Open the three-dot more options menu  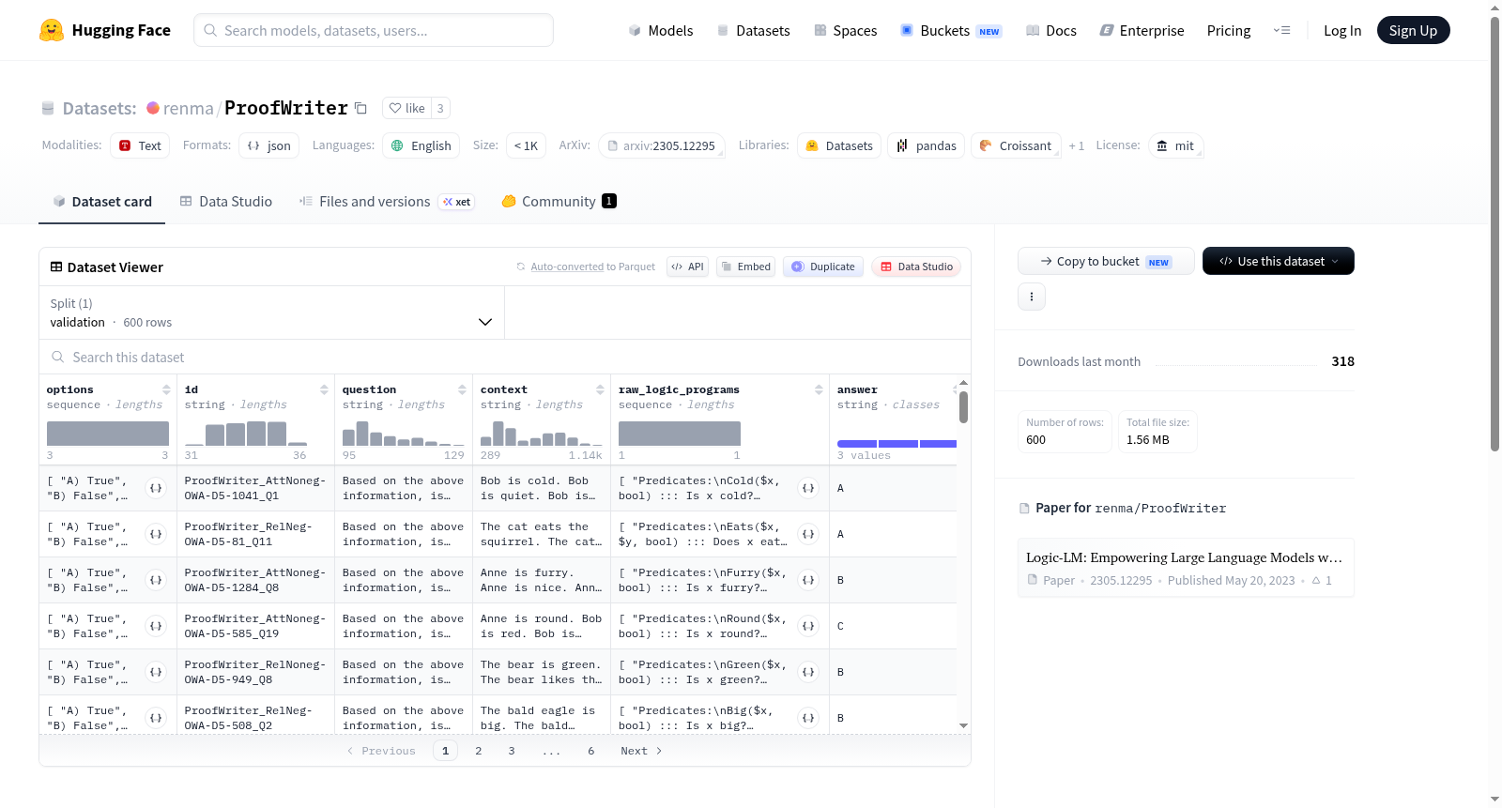(x=1032, y=297)
